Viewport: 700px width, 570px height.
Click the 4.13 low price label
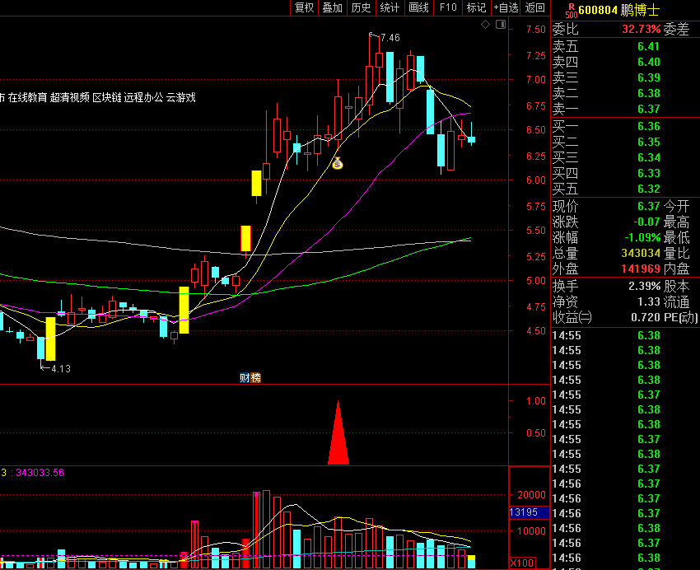[61, 369]
